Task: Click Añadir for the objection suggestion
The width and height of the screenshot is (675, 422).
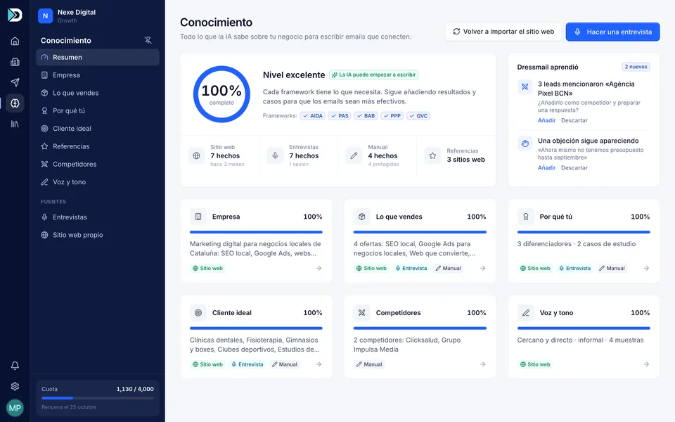Action: [546, 167]
